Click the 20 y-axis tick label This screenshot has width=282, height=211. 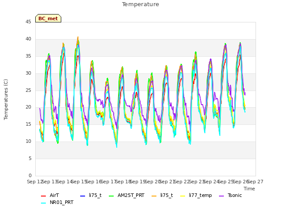(x=28, y=107)
